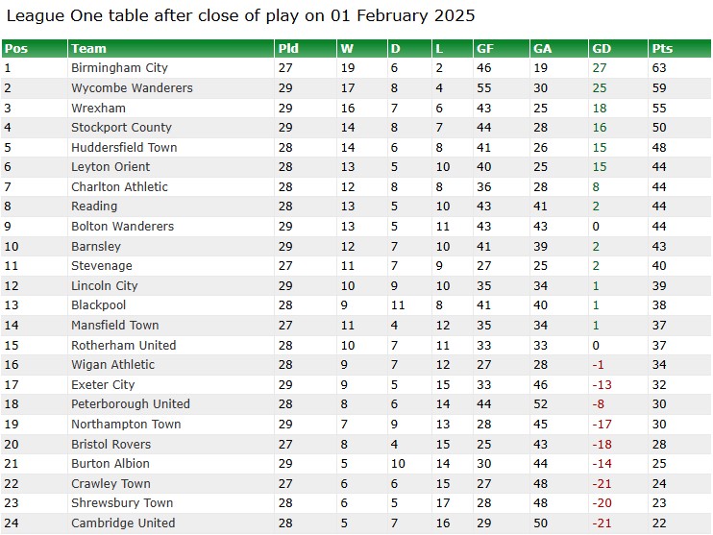Select Shrewsbury Town team name
713x535 pixels.
tap(122, 502)
